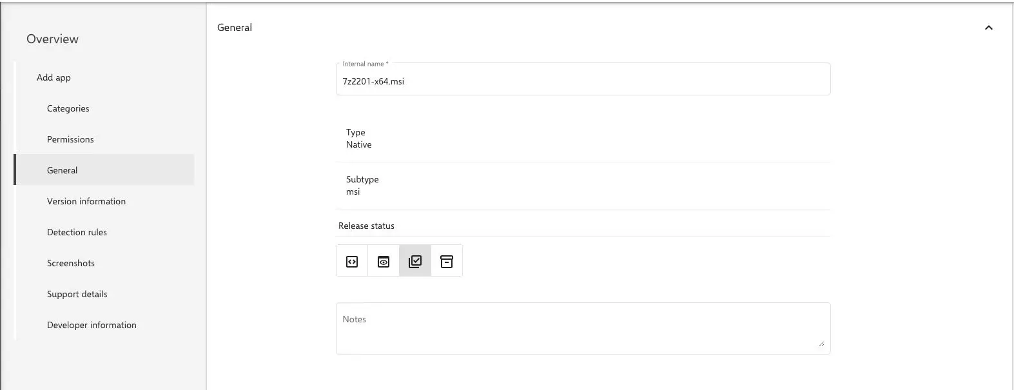Select the checkmark release status icon
The width and height of the screenshot is (1014, 390).
[x=415, y=261]
